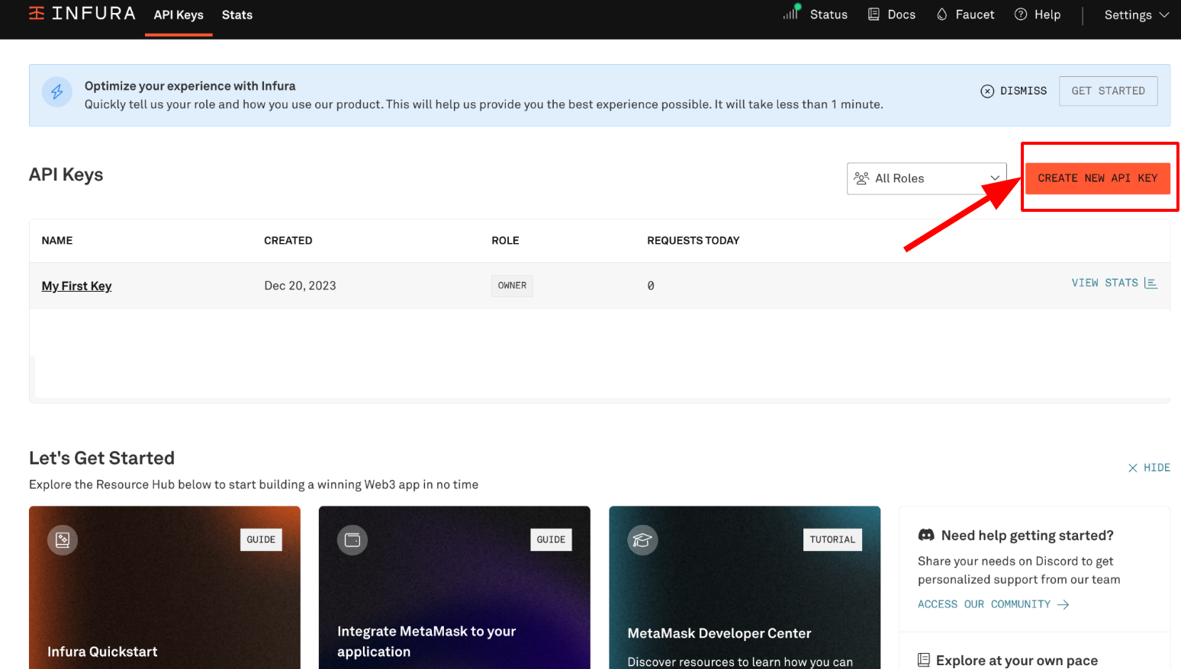Click the REQUESTS TODAY column header
Viewport: 1181px width, 669px height.
tap(693, 241)
